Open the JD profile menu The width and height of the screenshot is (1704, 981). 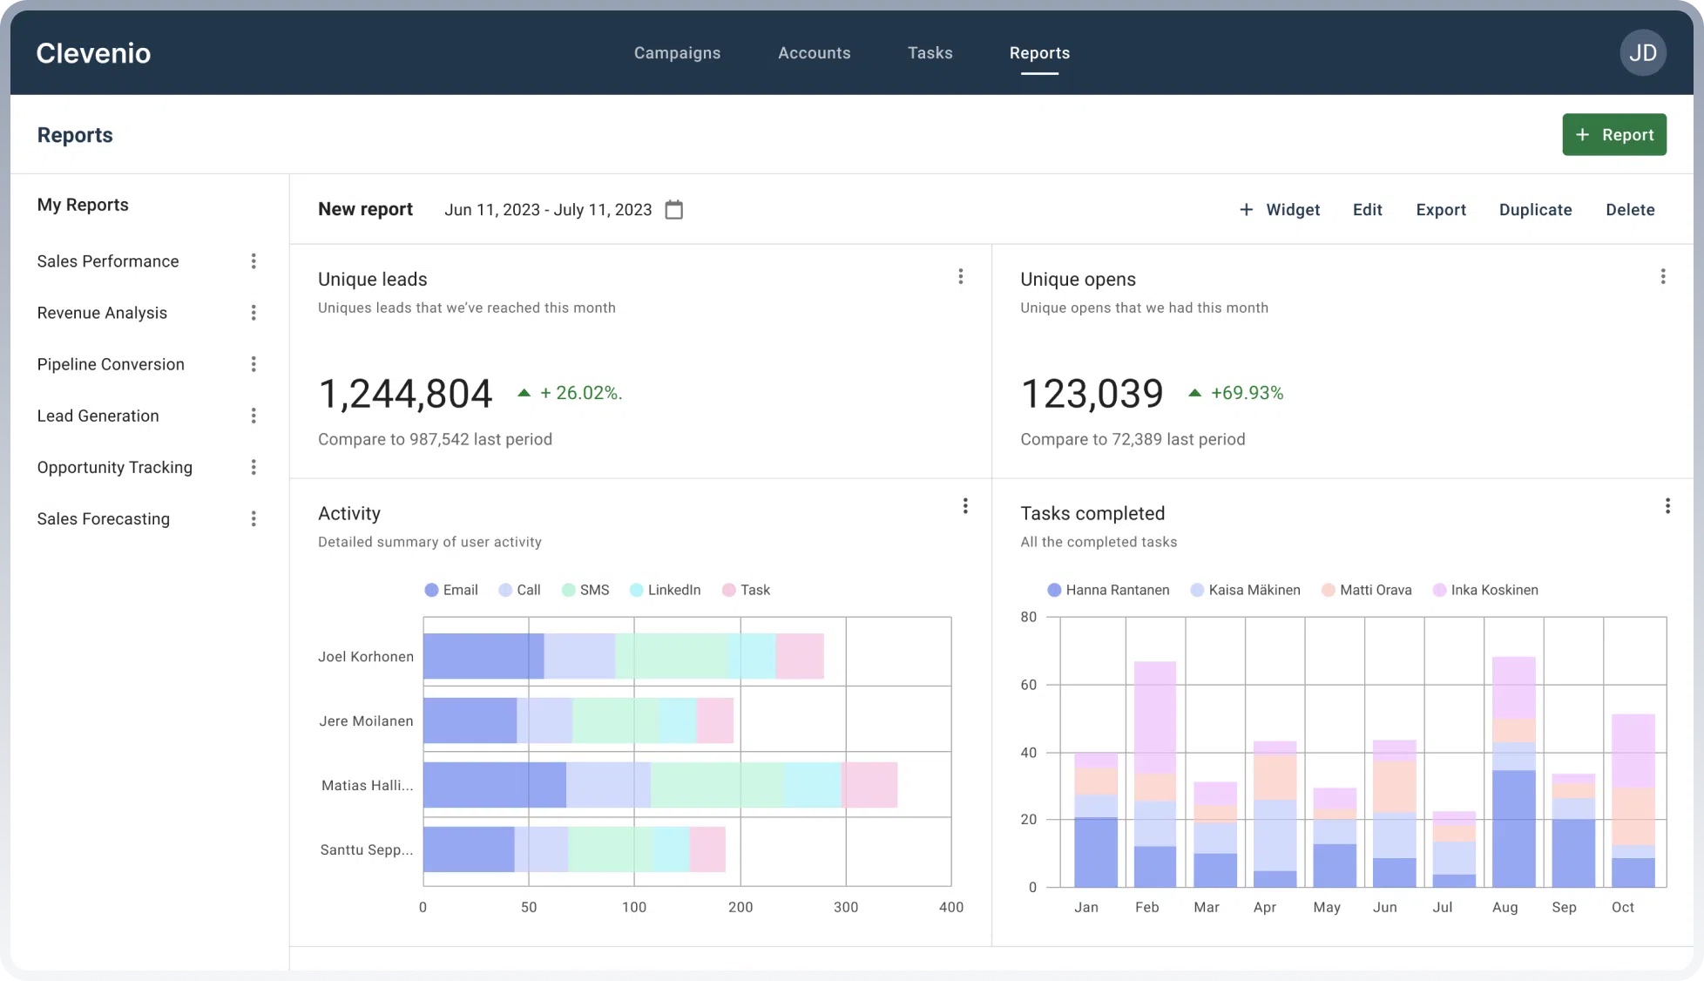click(x=1643, y=52)
